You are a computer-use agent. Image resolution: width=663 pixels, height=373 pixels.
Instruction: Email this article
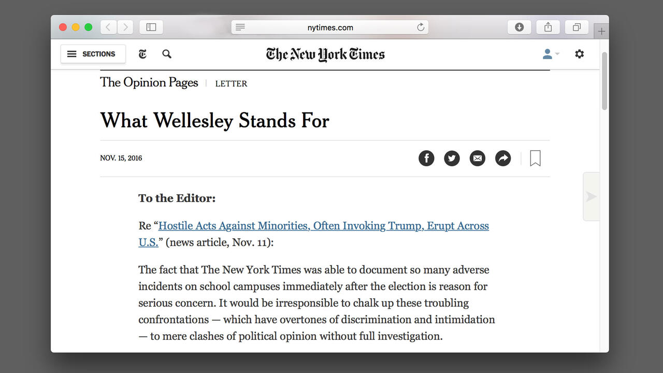tap(477, 158)
